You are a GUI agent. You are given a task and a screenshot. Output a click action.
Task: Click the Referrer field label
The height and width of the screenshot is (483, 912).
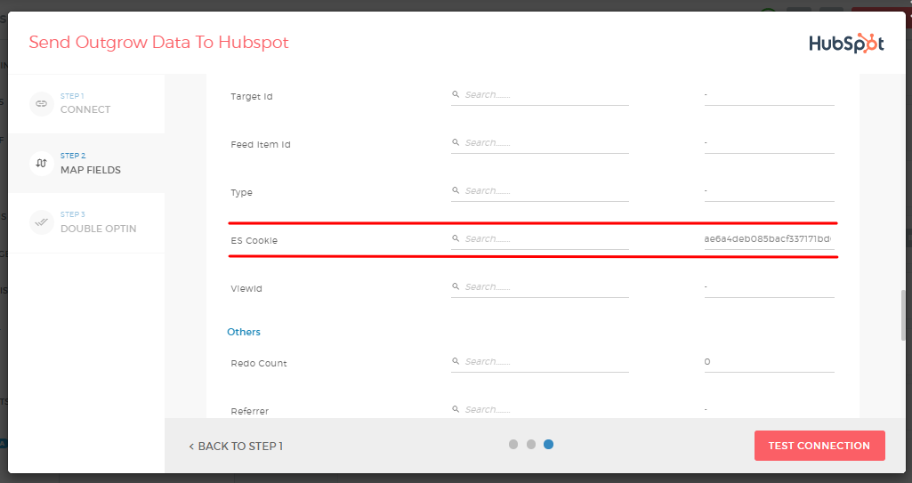249,412
